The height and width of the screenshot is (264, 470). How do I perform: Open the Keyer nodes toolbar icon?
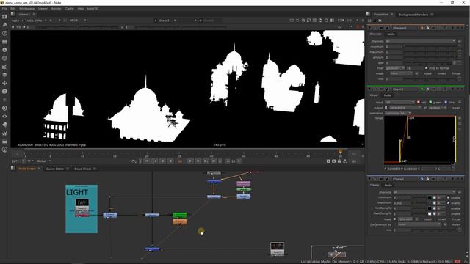(x=4, y=67)
